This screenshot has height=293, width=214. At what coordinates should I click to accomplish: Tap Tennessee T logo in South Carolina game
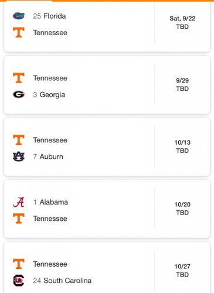[x=19, y=264]
